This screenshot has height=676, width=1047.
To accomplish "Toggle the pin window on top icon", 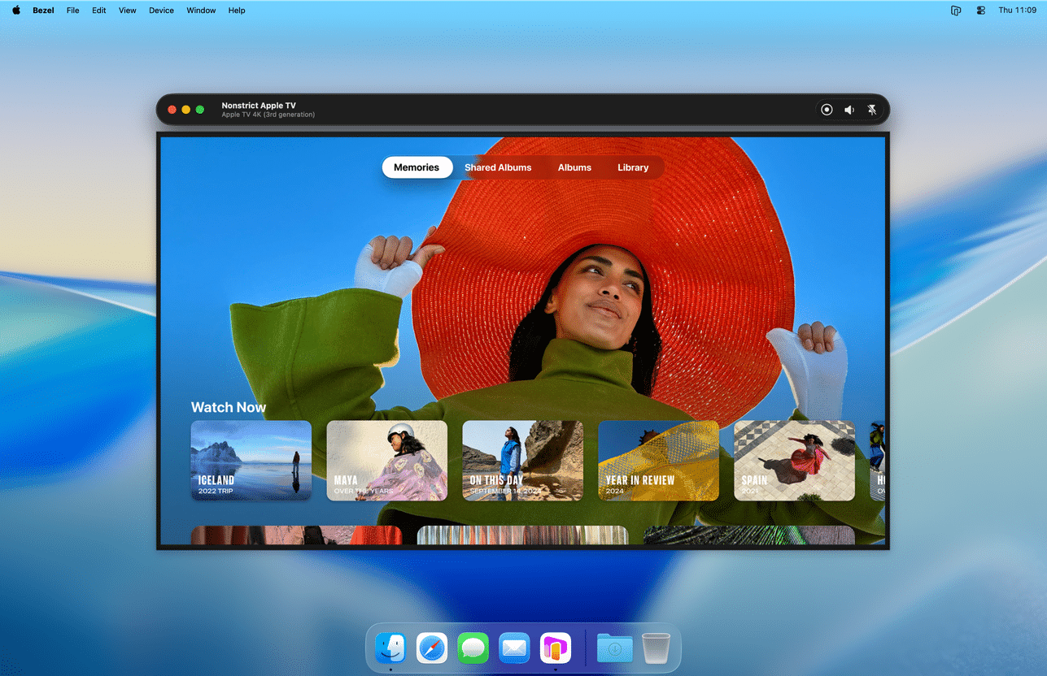I will pos(872,110).
